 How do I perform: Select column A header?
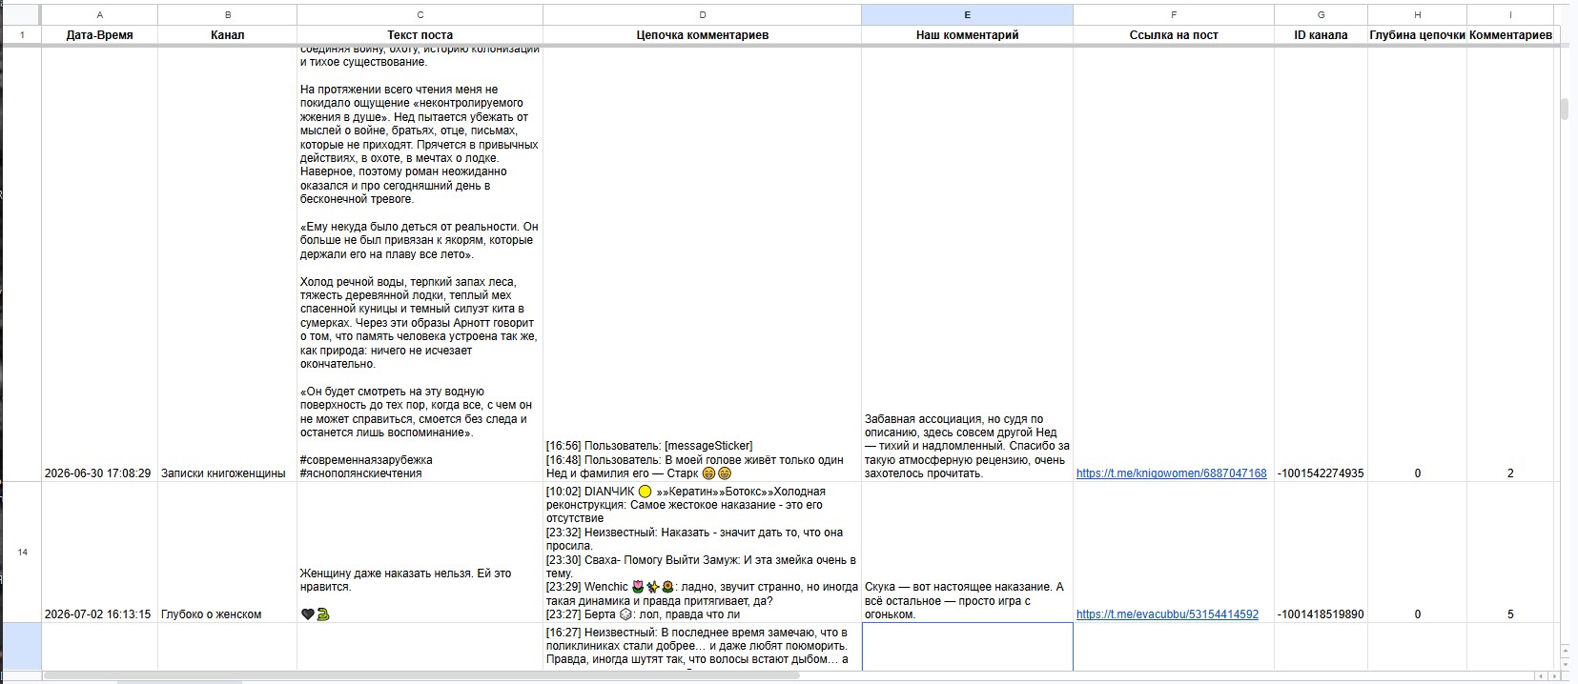pyautogui.click(x=100, y=14)
